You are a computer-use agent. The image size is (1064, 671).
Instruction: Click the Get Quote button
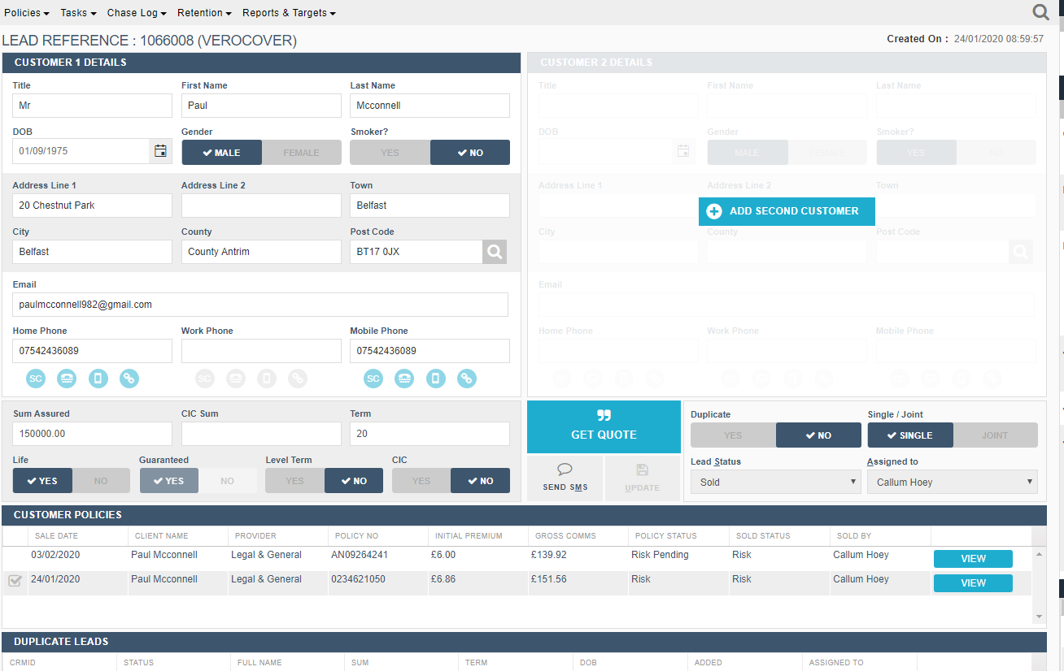(x=604, y=426)
